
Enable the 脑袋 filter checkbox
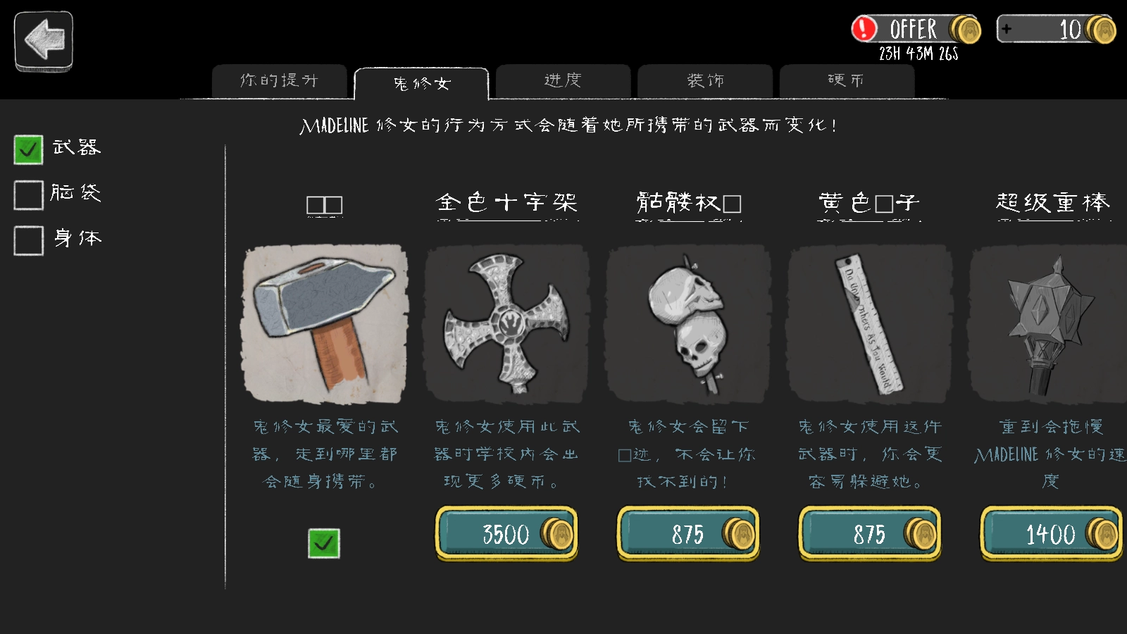[28, 195]
